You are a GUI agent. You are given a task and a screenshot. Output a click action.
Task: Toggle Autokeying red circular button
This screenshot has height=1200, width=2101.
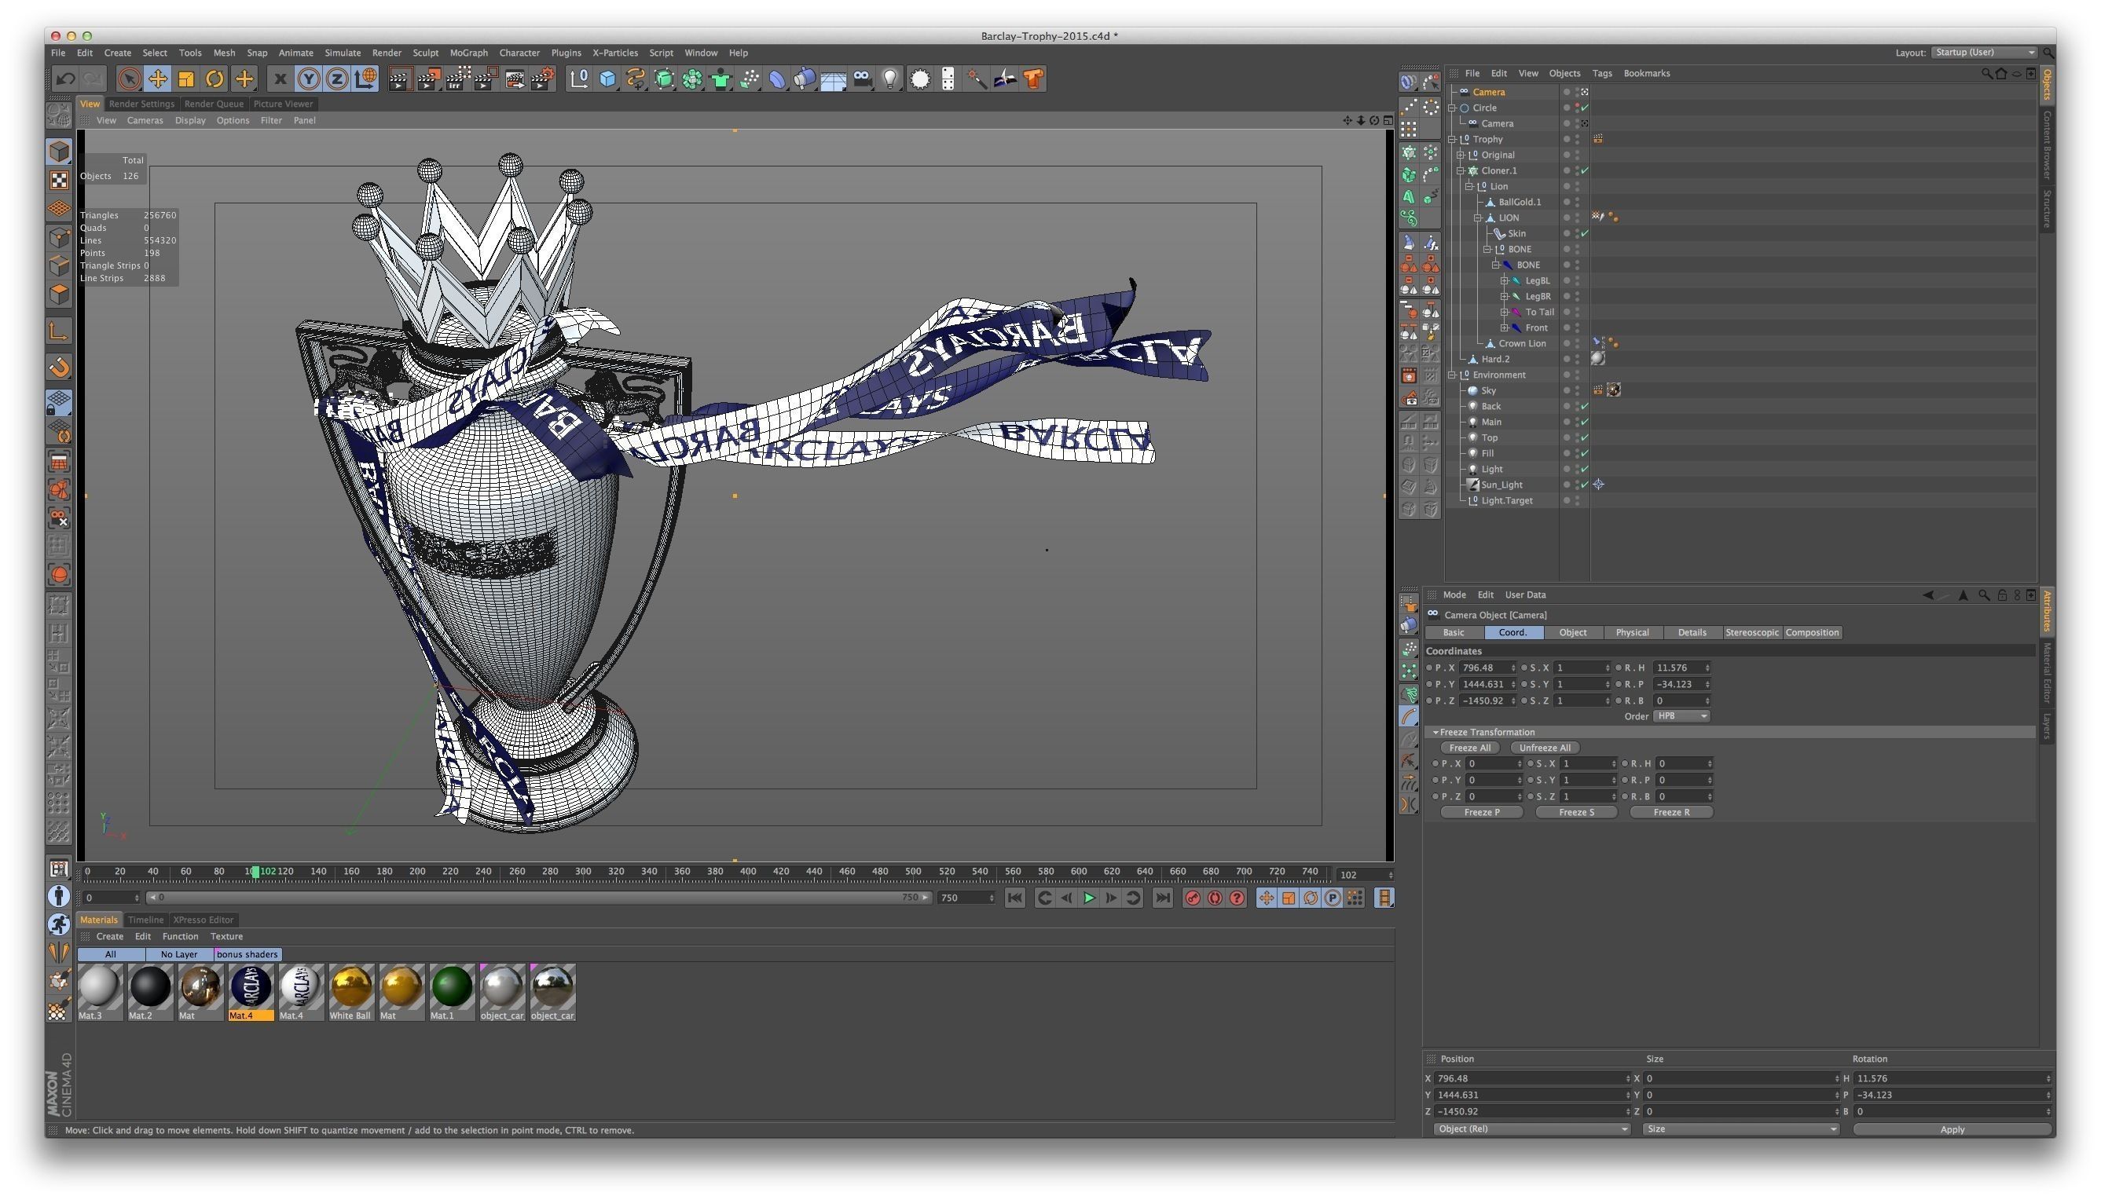click(1215, 898)
